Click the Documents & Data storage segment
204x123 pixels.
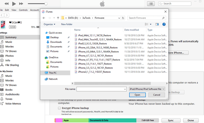pos(112,120)
